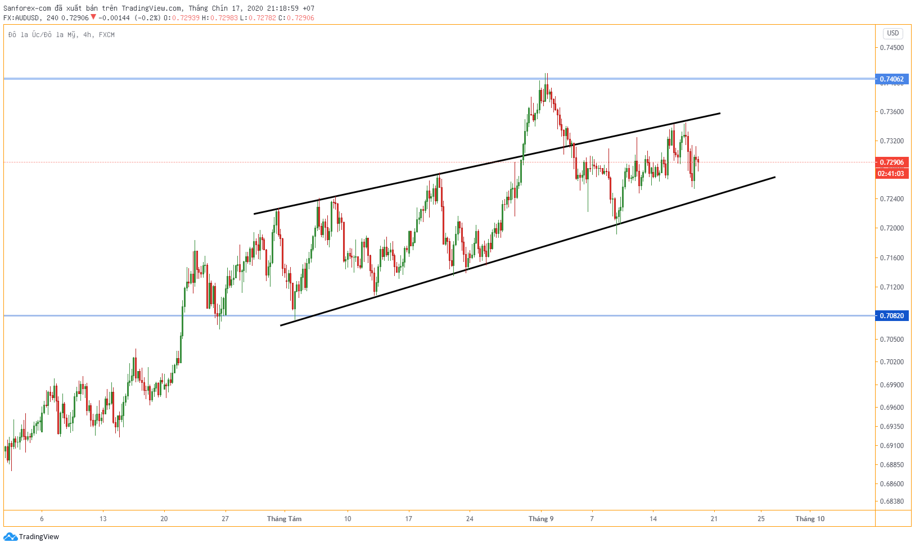
Task: Click the open value O:0.72939
Action: click(182, 17)
